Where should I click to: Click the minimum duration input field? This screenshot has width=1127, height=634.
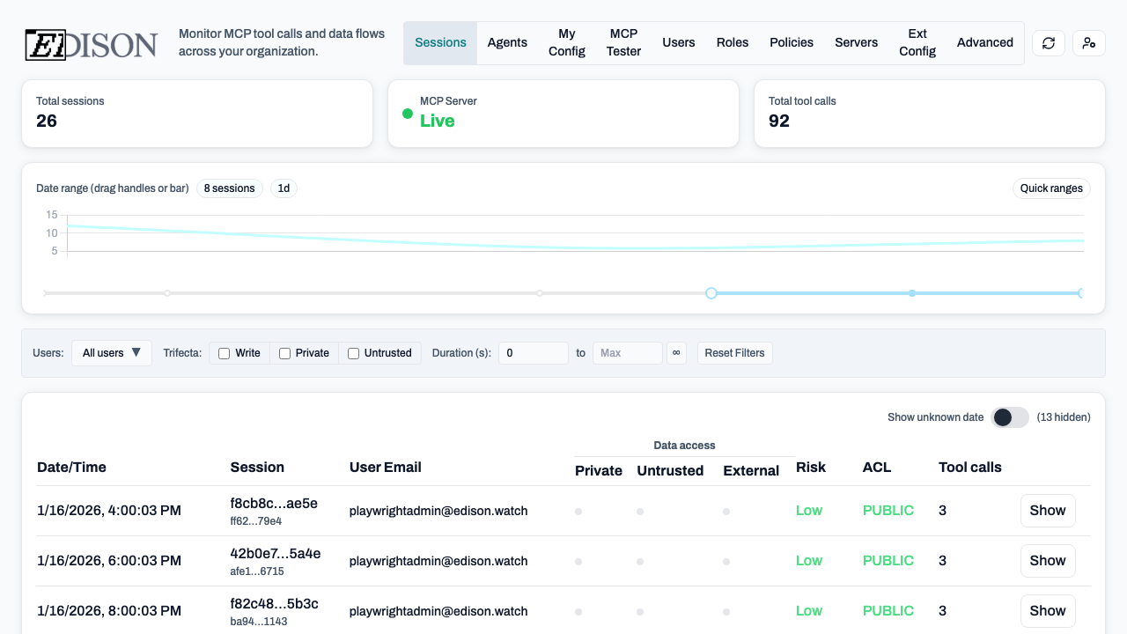coord(534,353)
